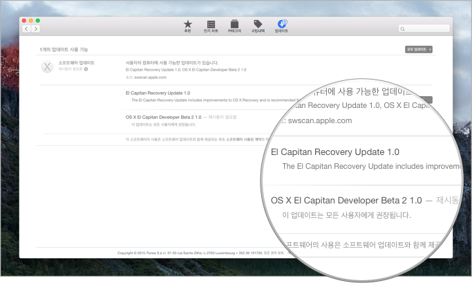The image size is (472, 283).
Task: Select the 구입내역 tab
Action: [x=258, y=26]
